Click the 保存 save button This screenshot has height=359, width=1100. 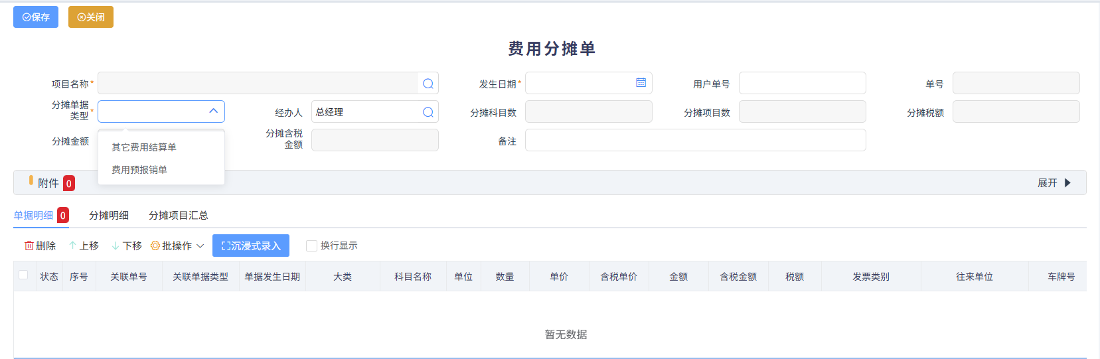pyautogui.click(x=36, y=17)
